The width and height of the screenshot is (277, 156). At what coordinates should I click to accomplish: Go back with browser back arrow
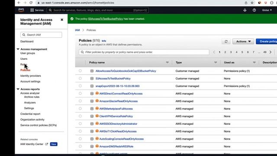click(x=19, y=3)
